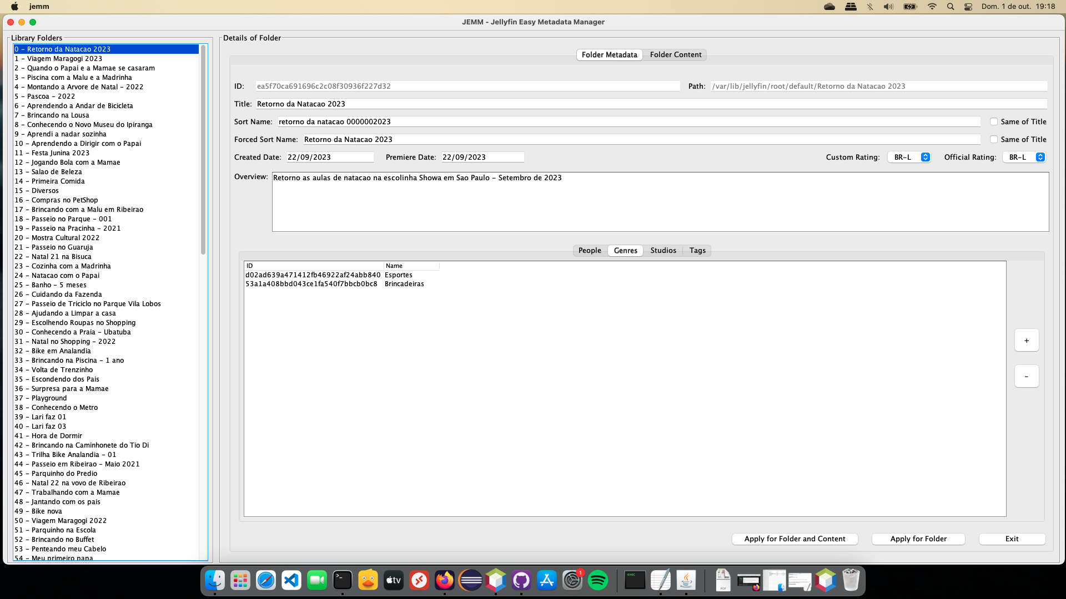This screenshot has height=599, width=1066.
Task: Toggle Forced Sort Name Same of Title checkbox
Action: tap(994, 139)
